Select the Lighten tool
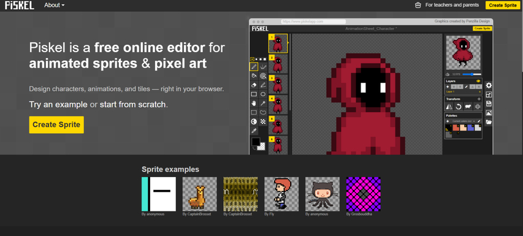This screenshot has height=236, width=523. pyautogui.click(x=254, y=121)
